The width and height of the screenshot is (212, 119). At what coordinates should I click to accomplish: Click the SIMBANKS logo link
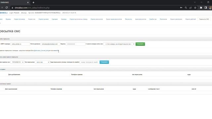click(4, 13)
